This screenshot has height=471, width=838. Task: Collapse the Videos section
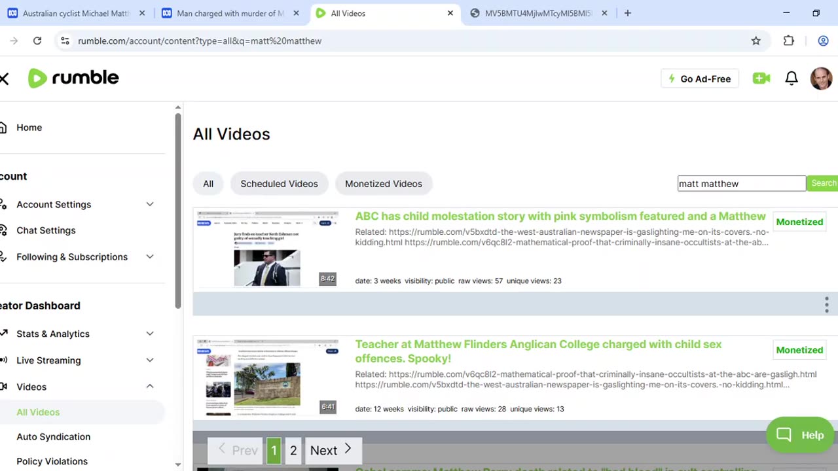coord(150,387)
